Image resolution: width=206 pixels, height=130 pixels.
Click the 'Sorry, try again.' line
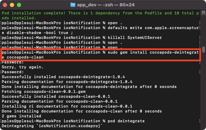pyautogui.click(x=23, y=67)
